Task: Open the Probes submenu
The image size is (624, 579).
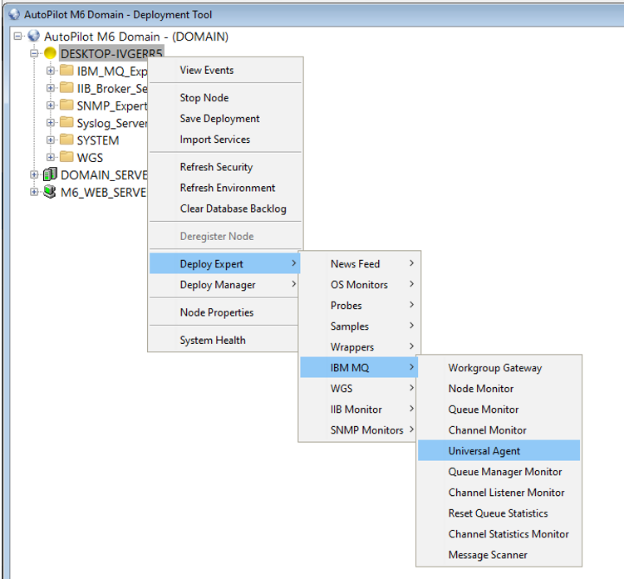Action: (x=359, y=305)
